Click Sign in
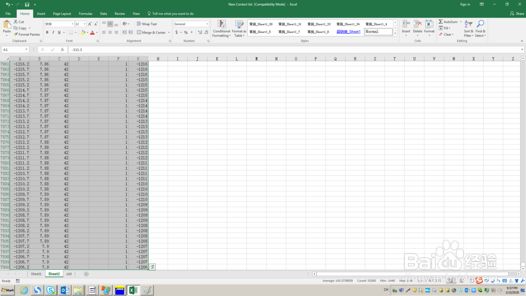Viewport: 526px width, 296px height. 465,4
